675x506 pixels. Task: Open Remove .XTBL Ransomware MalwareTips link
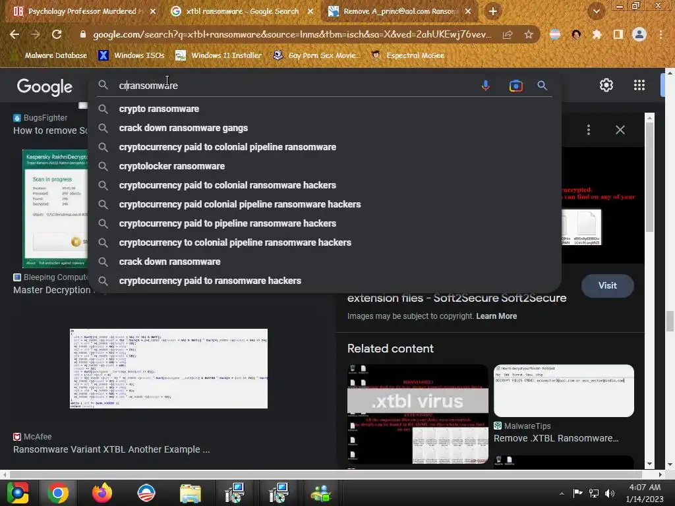click(x=556, y=438)
